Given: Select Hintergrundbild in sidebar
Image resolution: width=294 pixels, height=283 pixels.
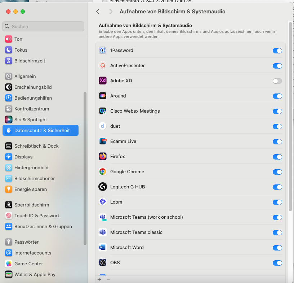Looking at the screenshot, I should click(x=40, y=167).
